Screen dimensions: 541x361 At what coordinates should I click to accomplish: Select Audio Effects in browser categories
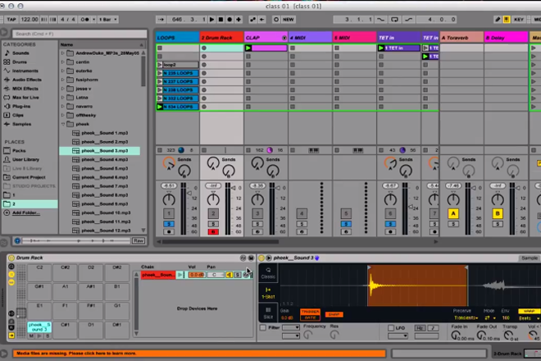click(x=27, y=78)
